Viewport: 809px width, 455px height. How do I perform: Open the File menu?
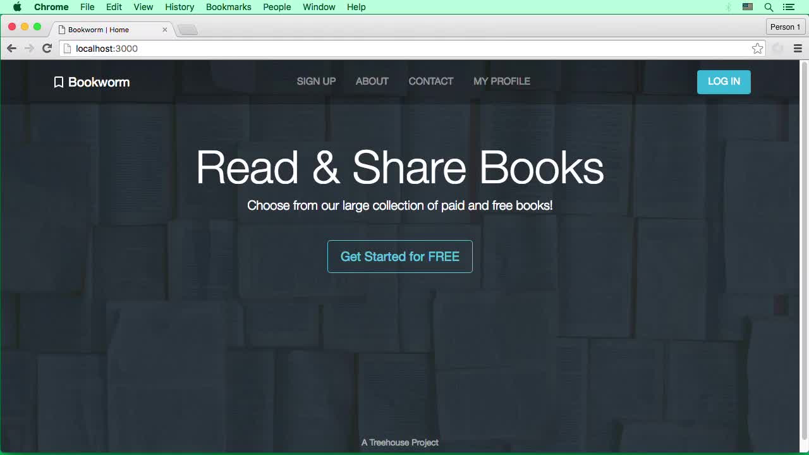pyautogui.click(x=87, y=7)
